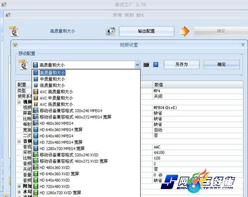
Task: Click the orange icon for AVC 高质量和大小
Action: (36, 92)
